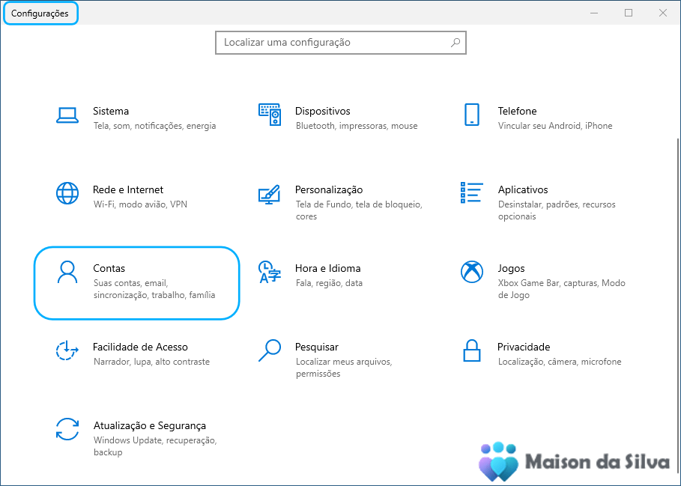Viewport: 681px width, 486px height.
Task: Click the magnifier icon inside the search box
Action: point(455,43)
